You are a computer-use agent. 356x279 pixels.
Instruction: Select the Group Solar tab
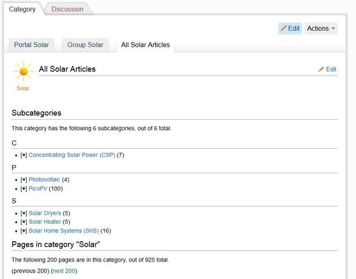coord(85,45)
